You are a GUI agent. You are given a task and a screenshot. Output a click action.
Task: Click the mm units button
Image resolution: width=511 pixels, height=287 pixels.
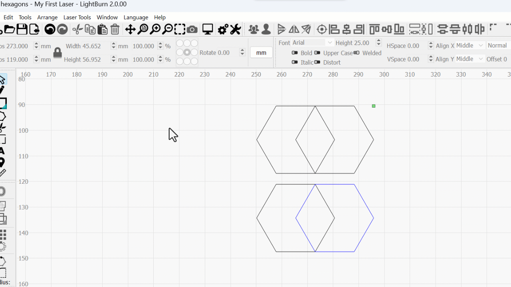tap(261, 53)
